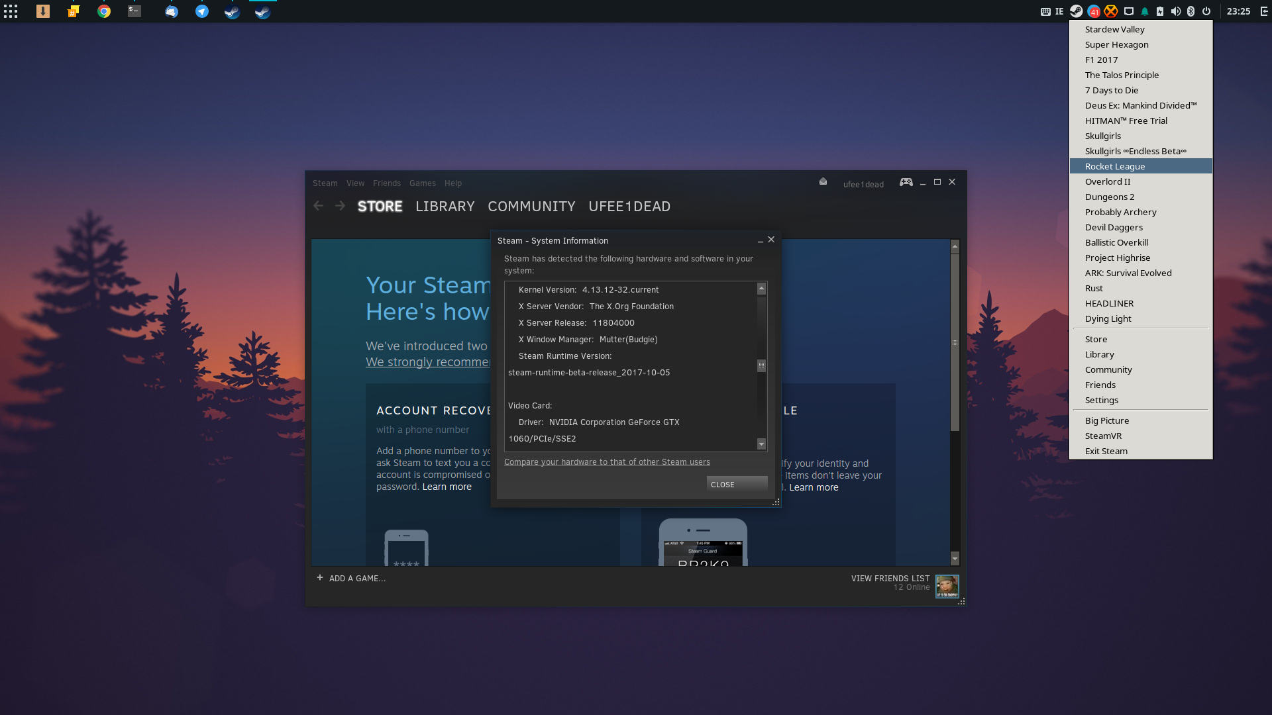Open Settings from Steam tray menu
The width and height of the screenshot is (1272, 715).
point(1141,400)
